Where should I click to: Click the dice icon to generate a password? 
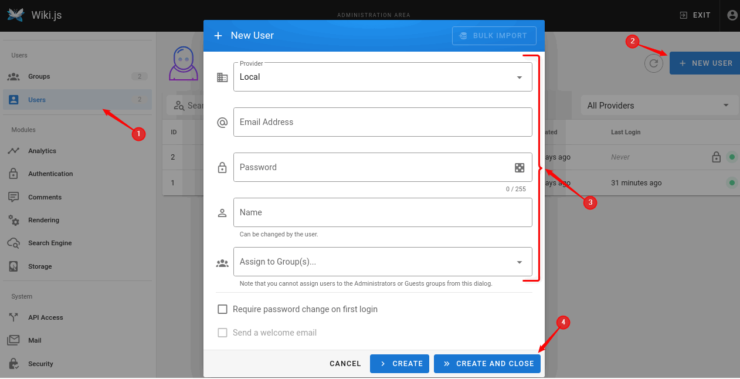tap(520, 168)
